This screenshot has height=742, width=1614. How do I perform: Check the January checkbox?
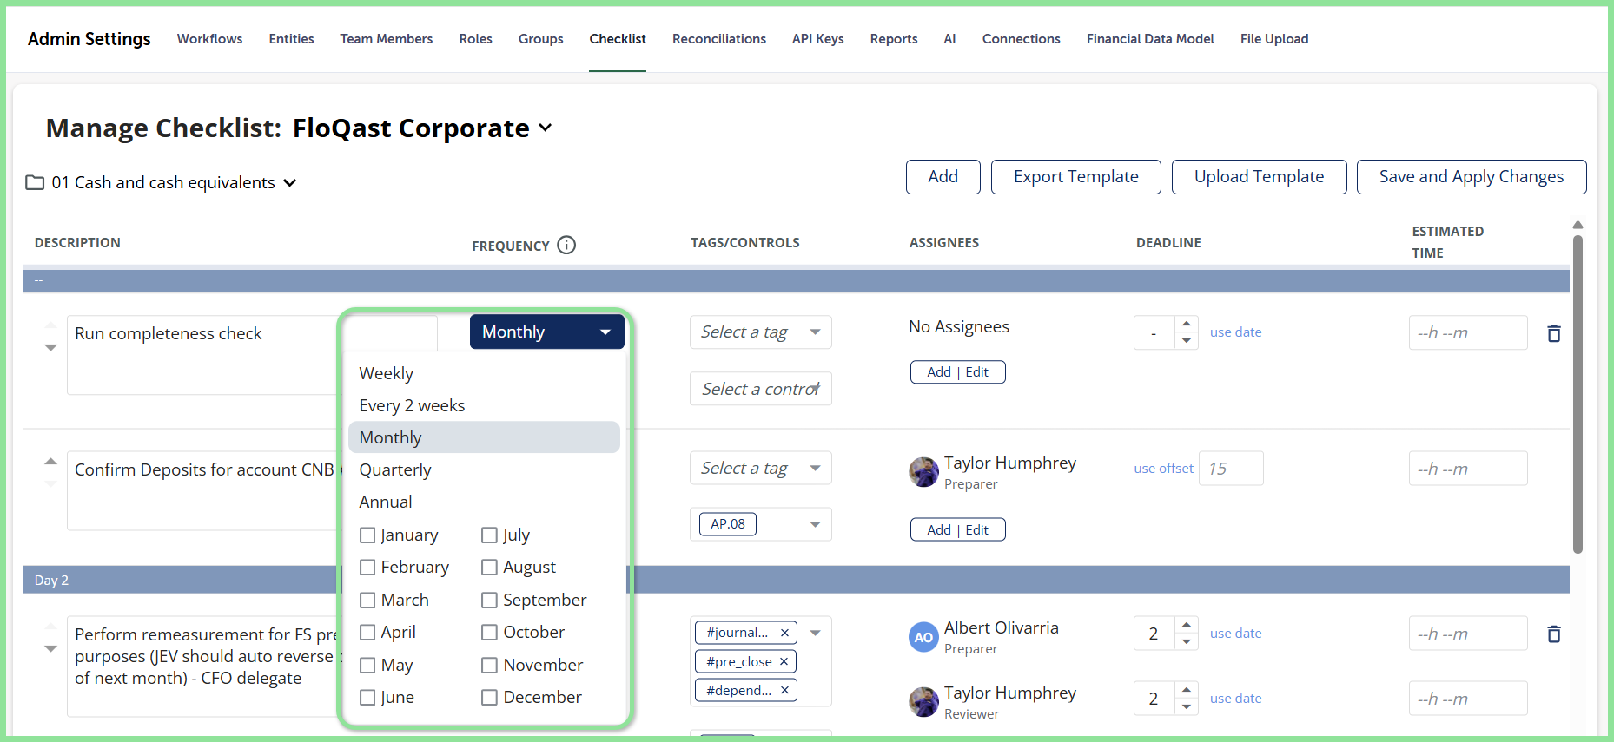pos(367,535)
